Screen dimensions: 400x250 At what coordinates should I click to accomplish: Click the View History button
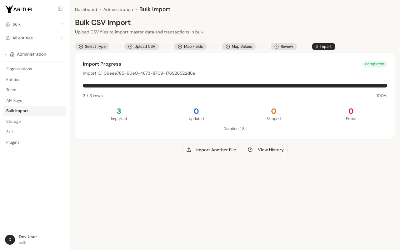point(266,150)
